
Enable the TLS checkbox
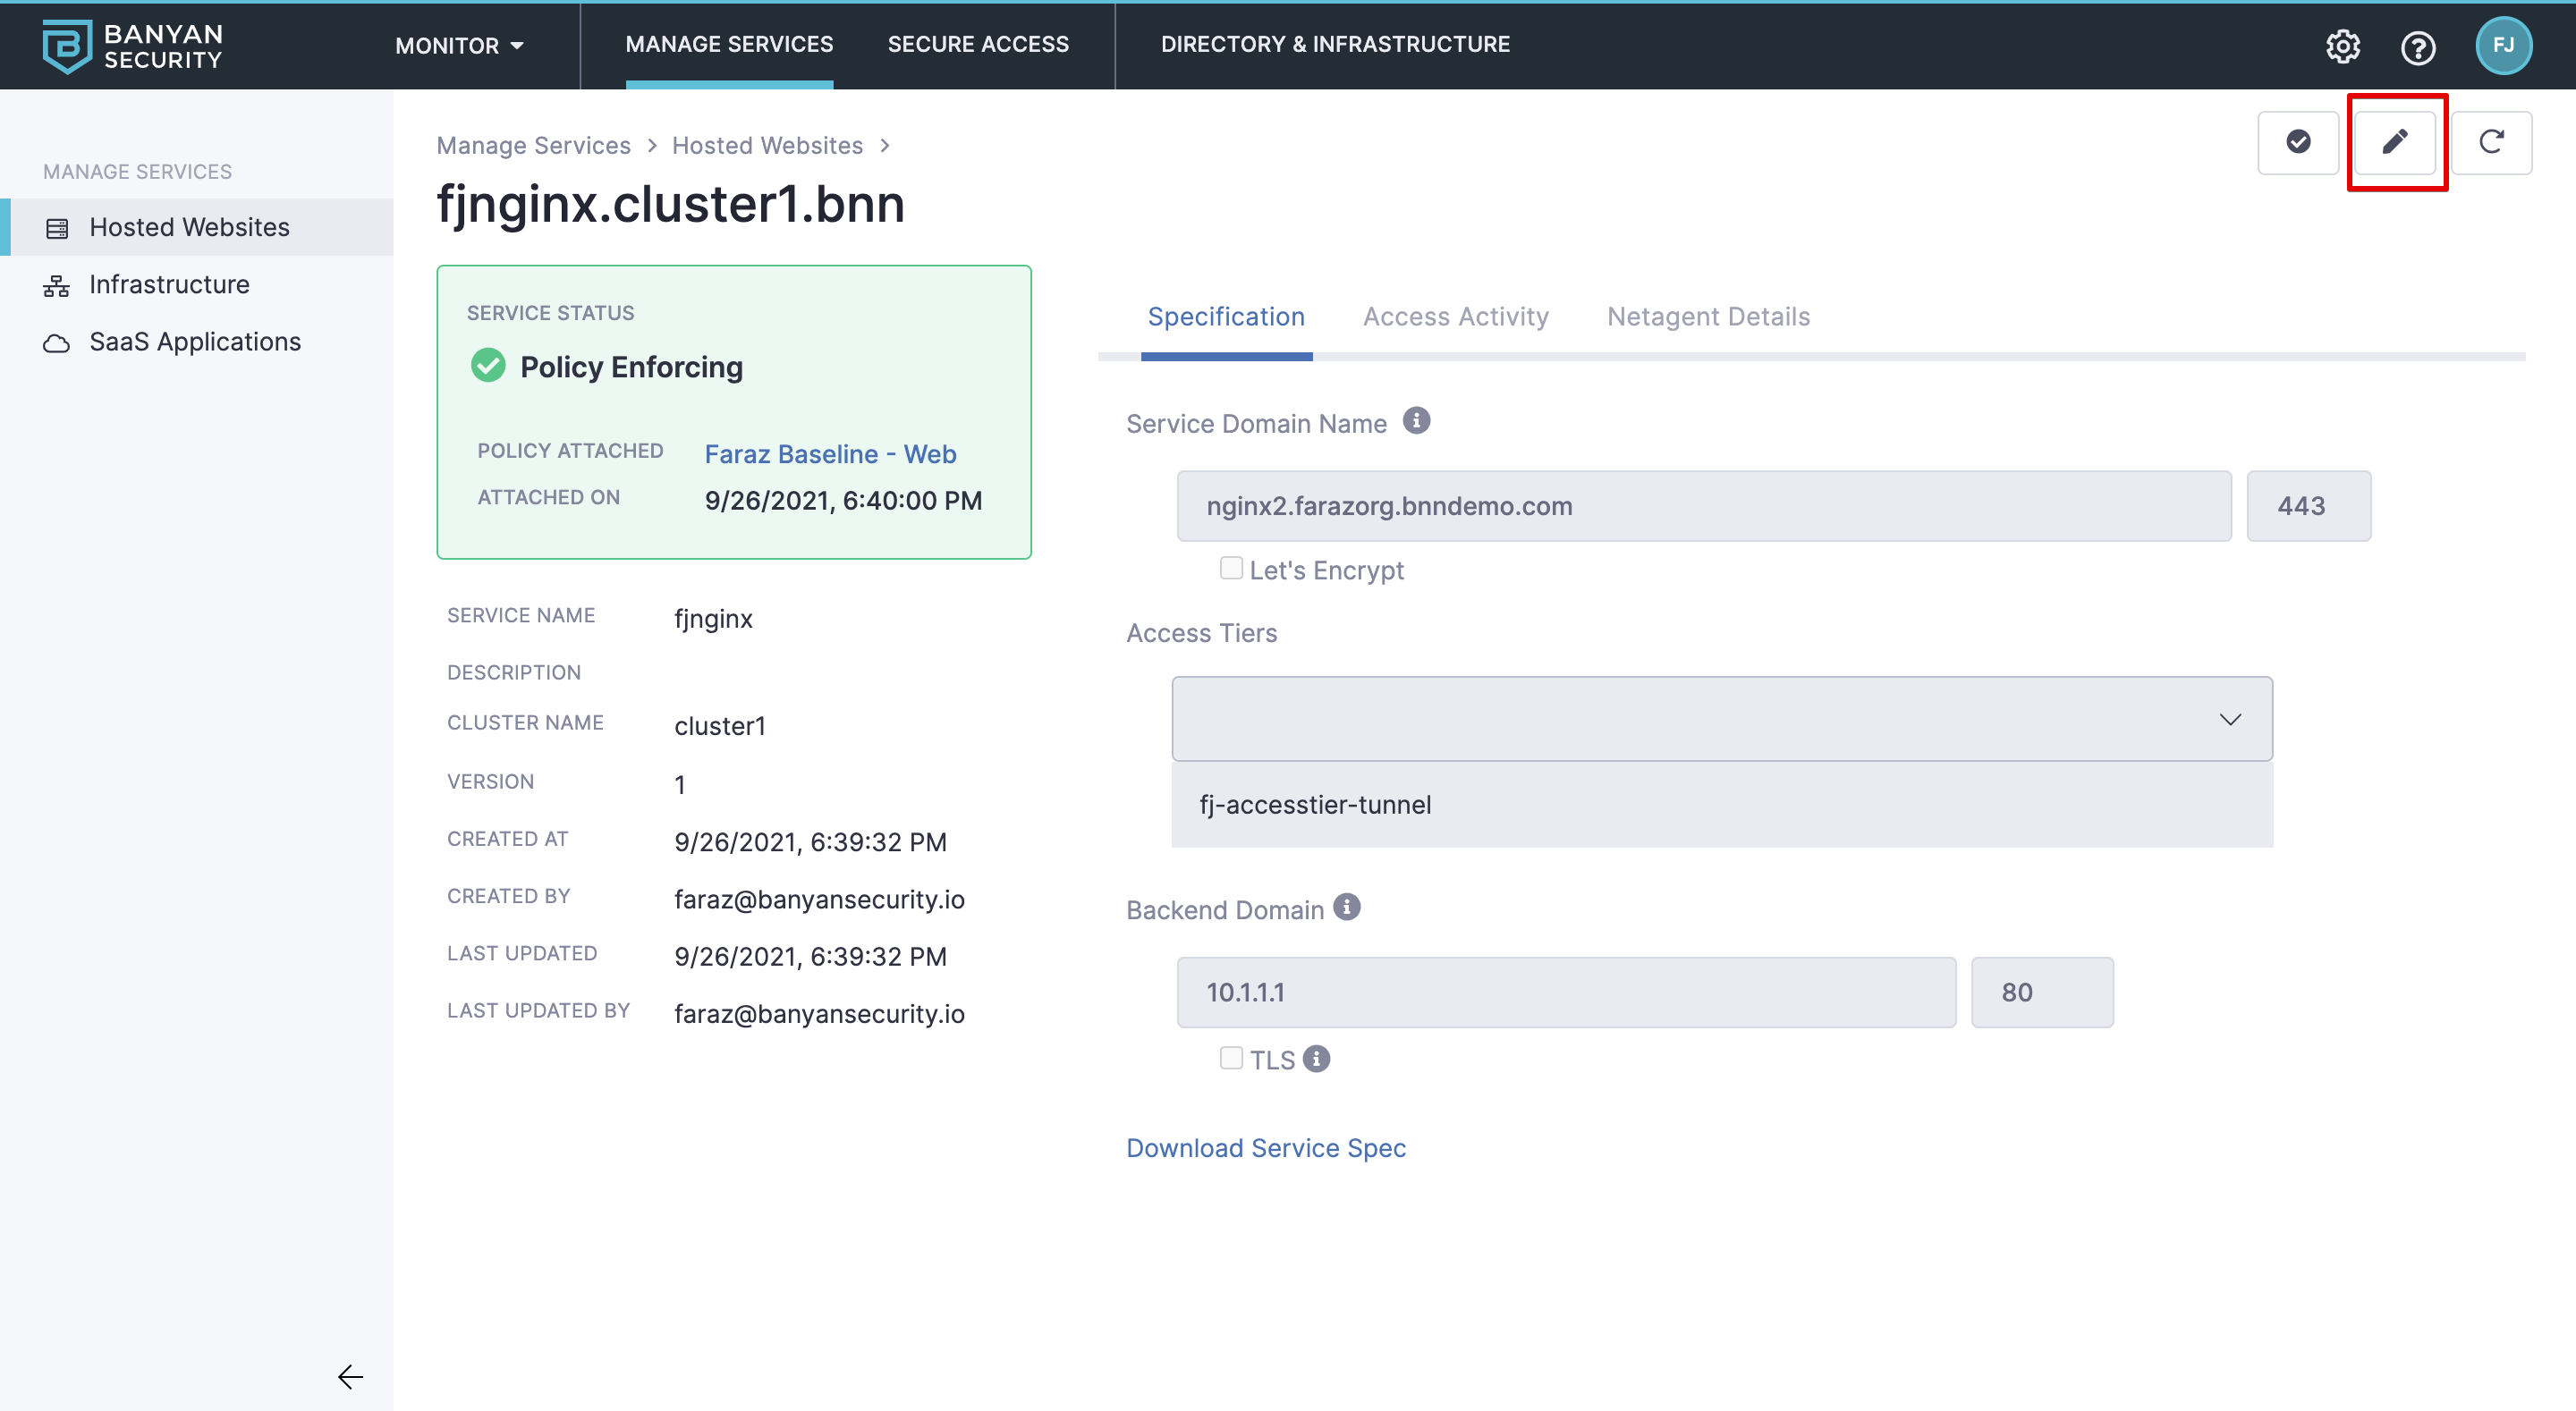pyautogui.click(x=1230, y=1058)
